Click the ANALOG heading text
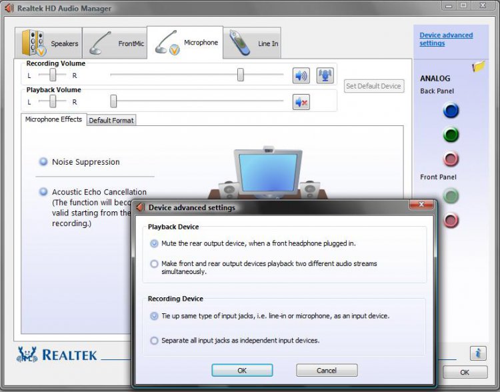 (435, 78)
